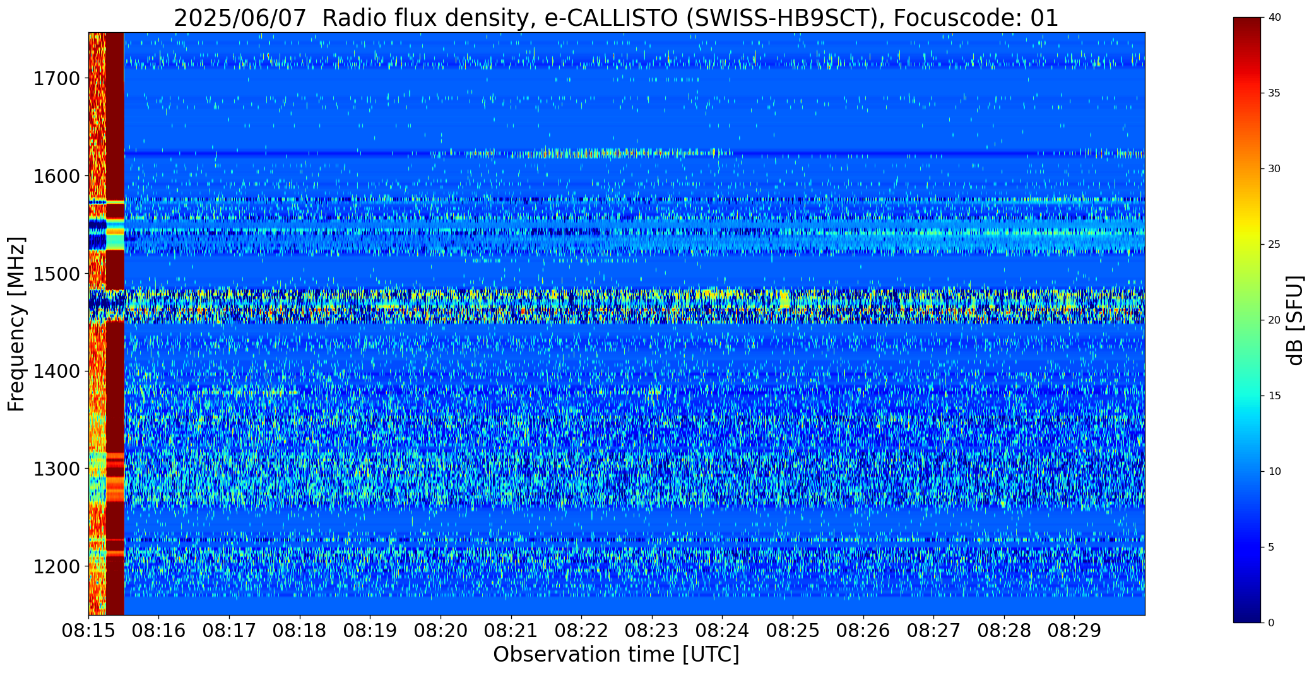Click the 08:19 time tick label
Image resolution: width=1314 pixels, height=673 pixels.
tap(370, 631)
